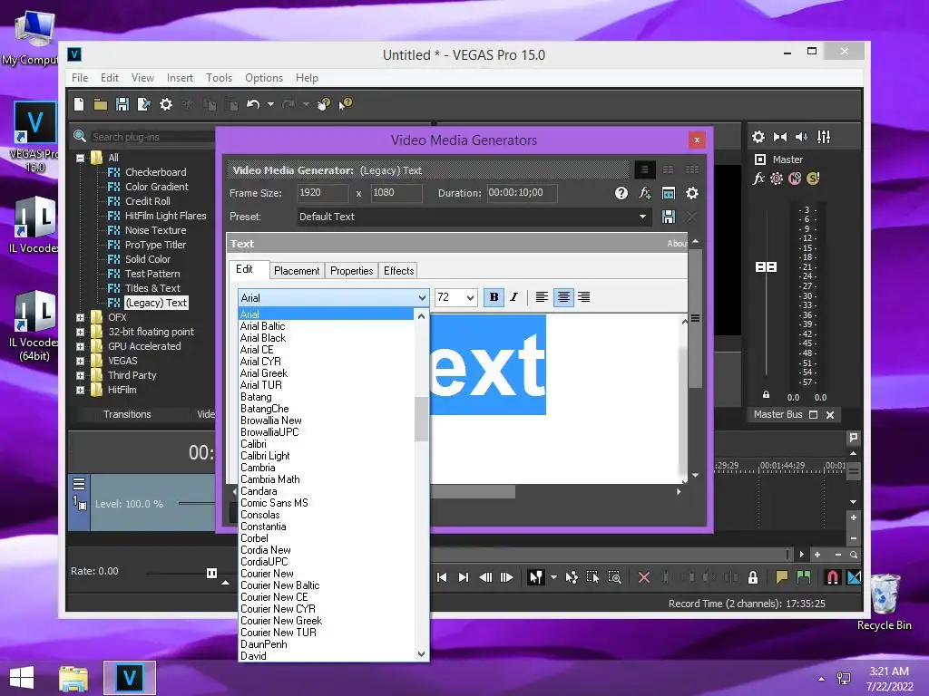Toggle Enable Snapping magnet icon
Image resolution: width=929 pixels, height=696 pixels.
(833, 577)
